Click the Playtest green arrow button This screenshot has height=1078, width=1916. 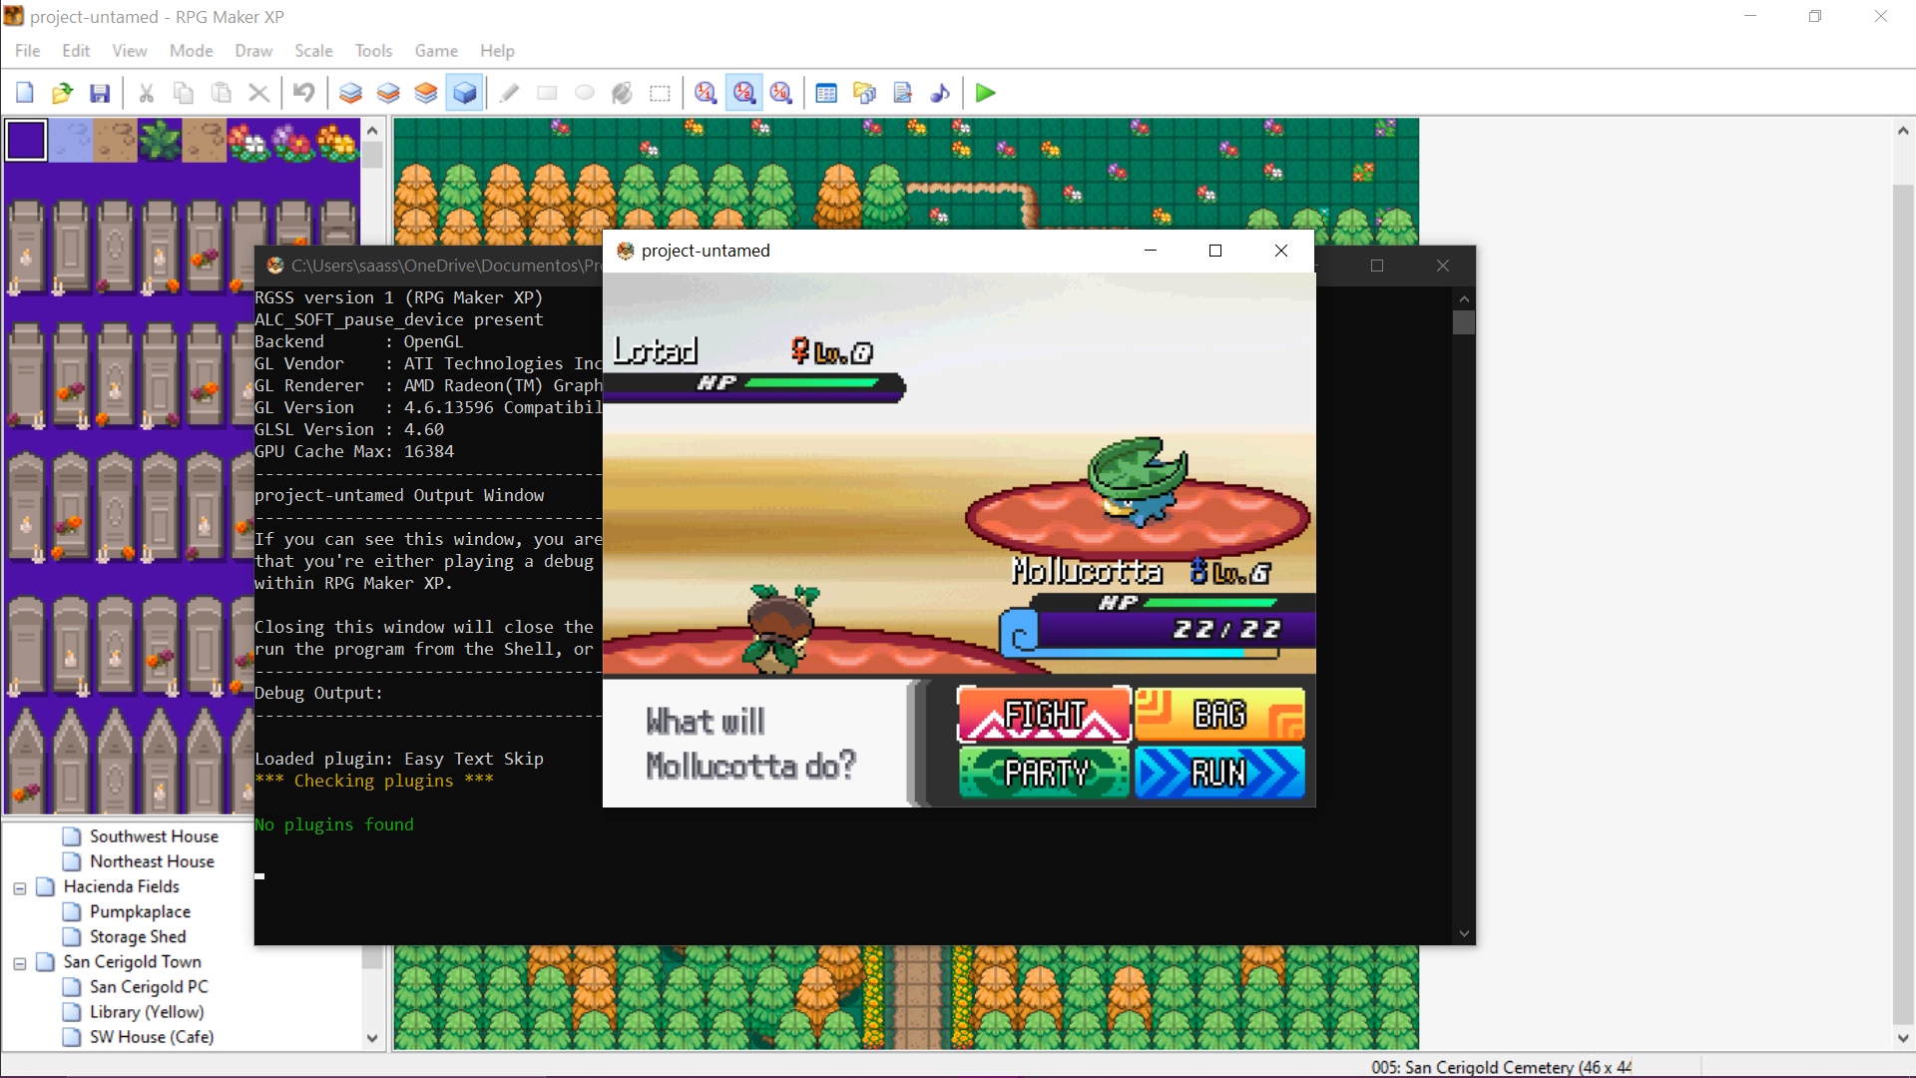[985, 93]
